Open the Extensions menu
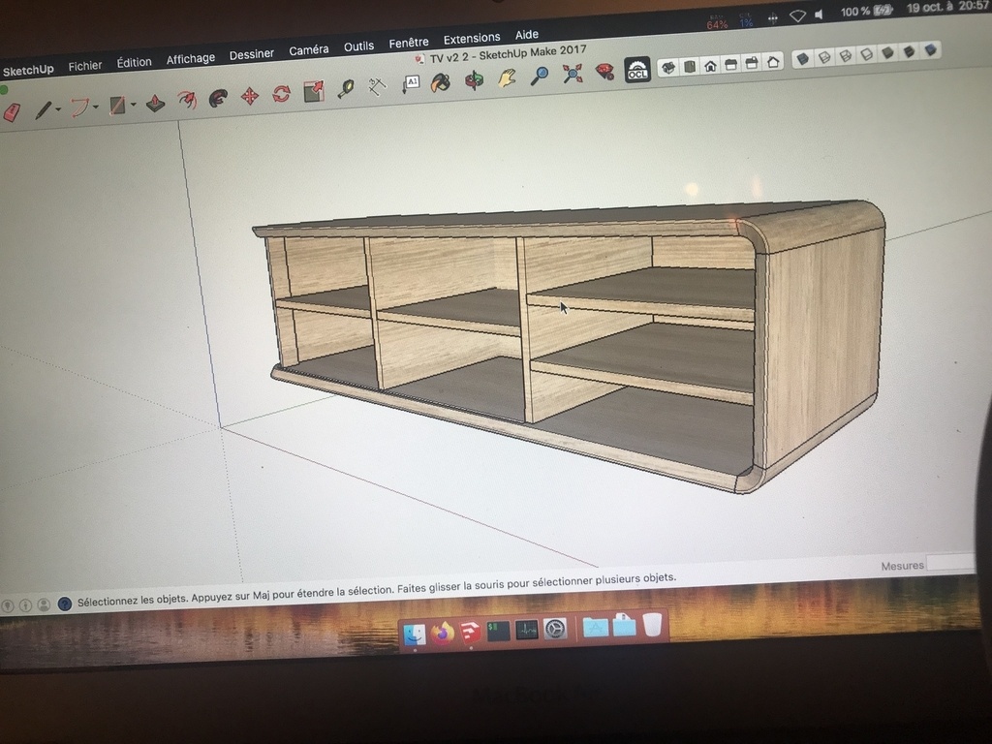The height and width of the screenshot is (744, 992). pos(472,38)
